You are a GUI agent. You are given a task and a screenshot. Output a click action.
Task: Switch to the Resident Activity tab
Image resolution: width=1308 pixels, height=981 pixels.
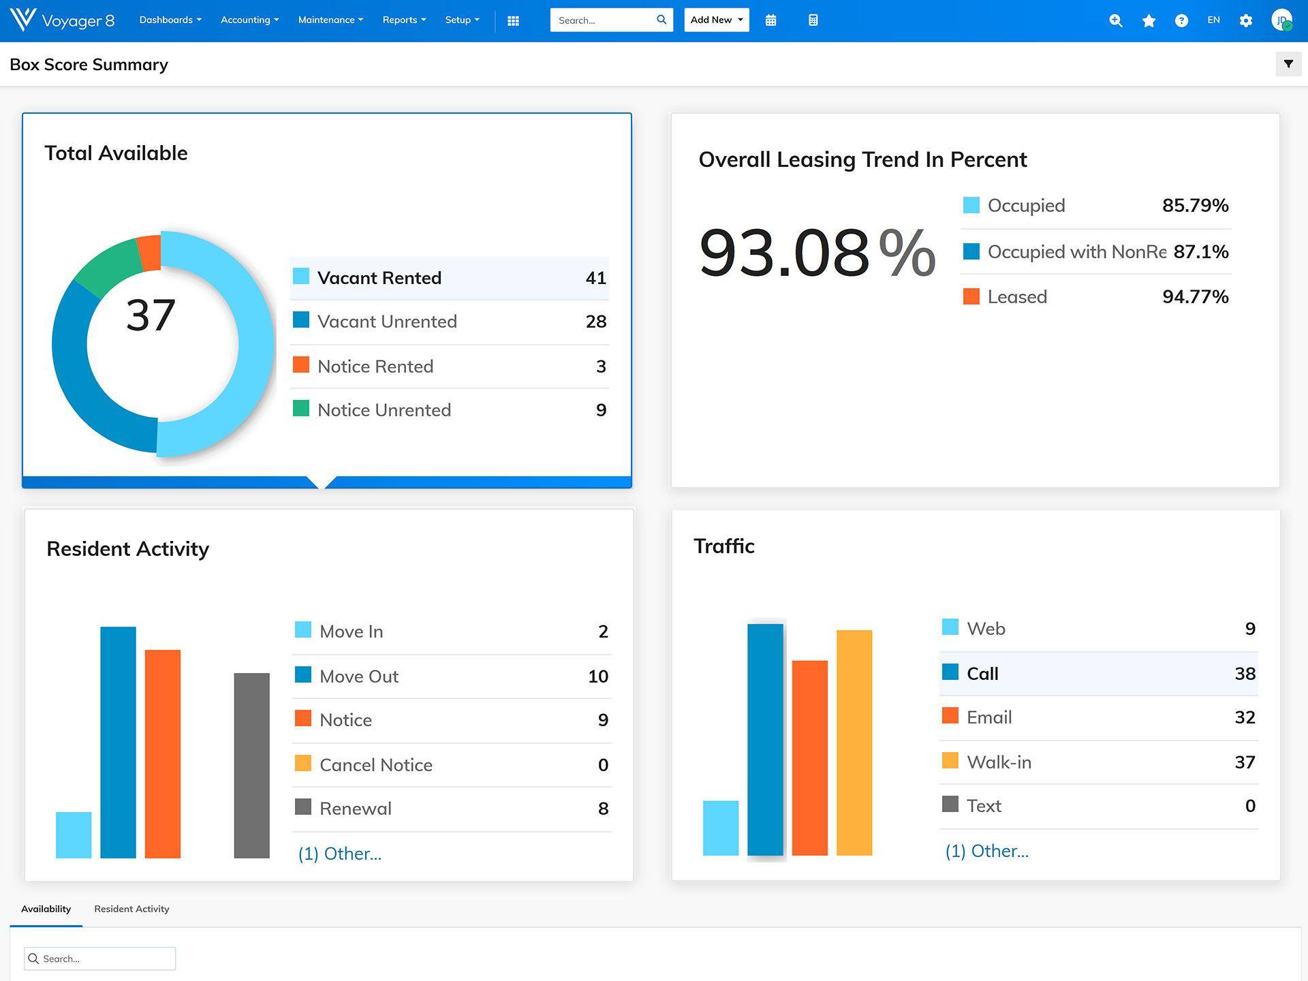tap(131, 909)
